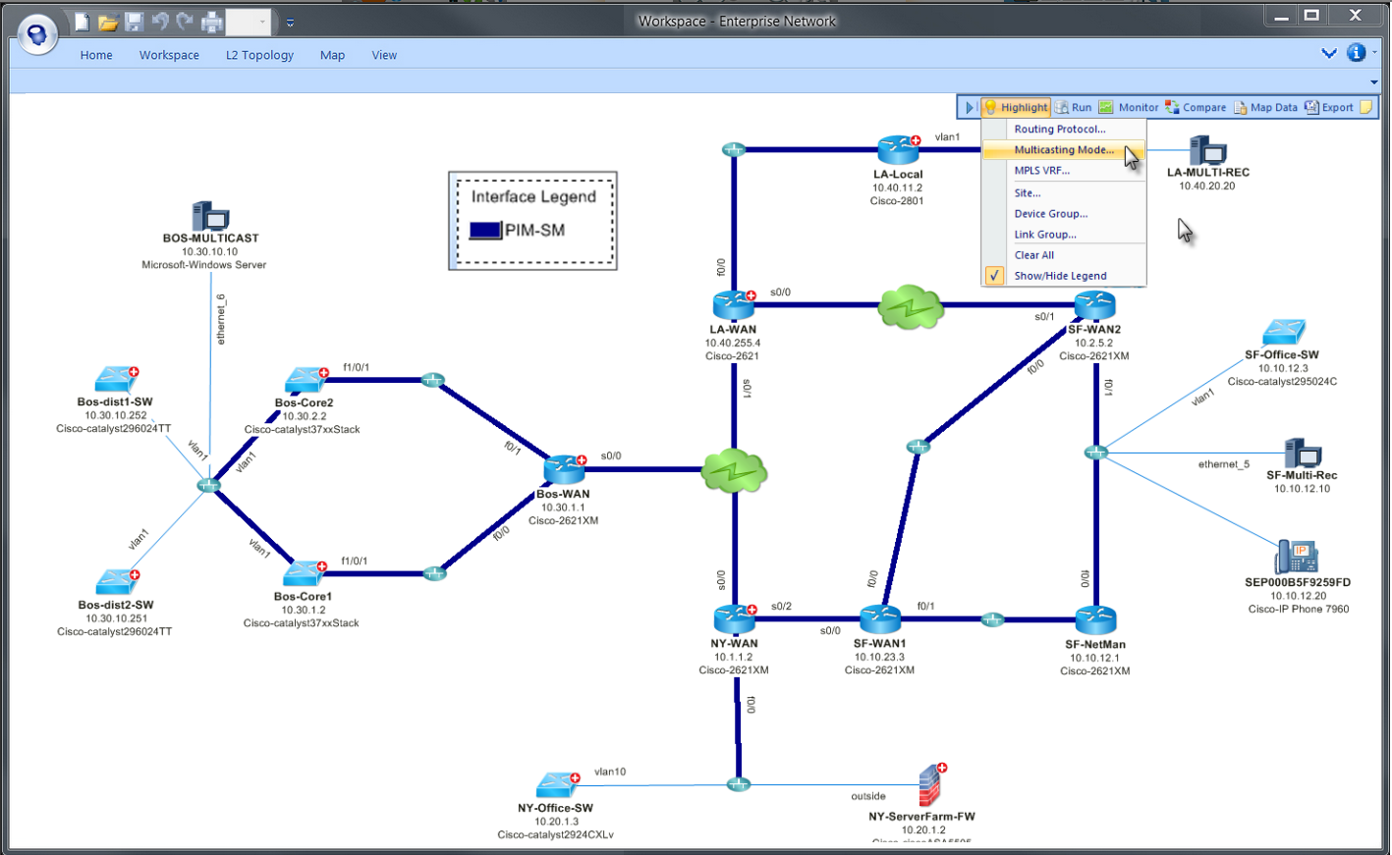Select the Bos-WAN router icon
Image resolution: width=1392 pixels, height=855 pixels.
565,469
